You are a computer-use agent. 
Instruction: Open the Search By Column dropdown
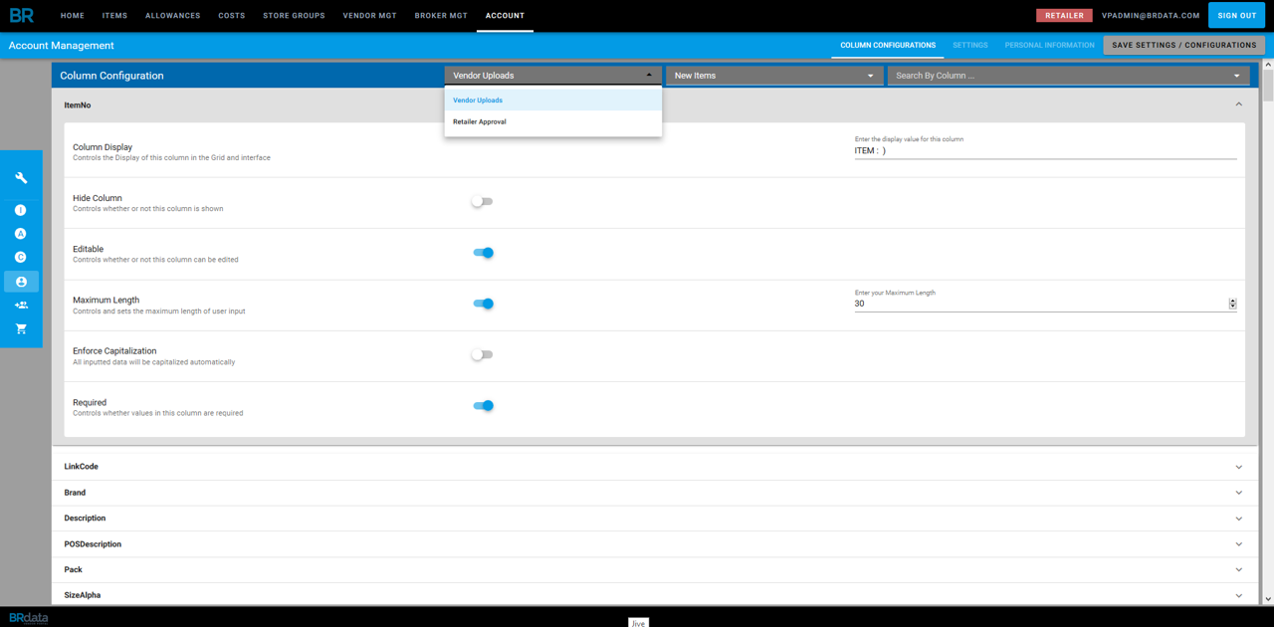click(1068, 76)
